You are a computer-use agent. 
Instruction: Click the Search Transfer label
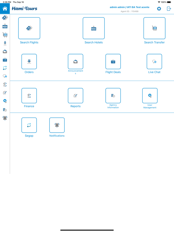click(x=154, y=43)
